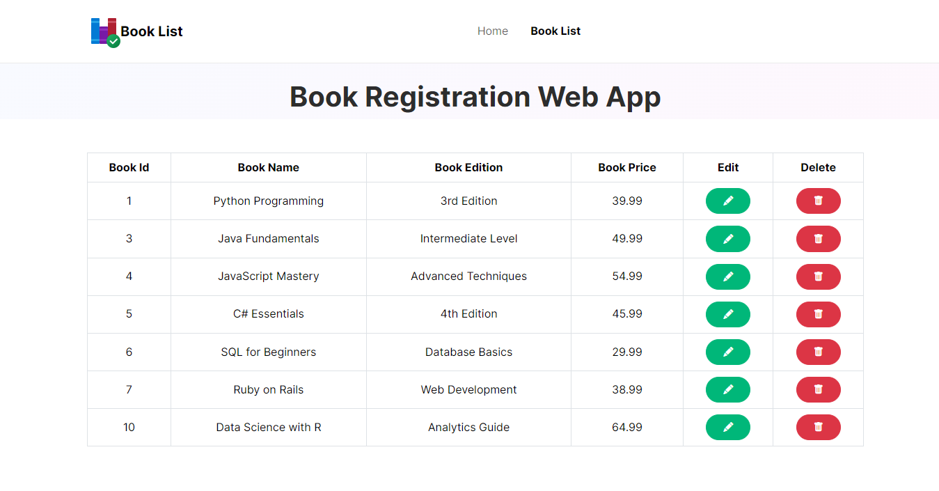Click the Book List logo icon
Viewport: 939px width, 491px height.
tap(103, 31)
